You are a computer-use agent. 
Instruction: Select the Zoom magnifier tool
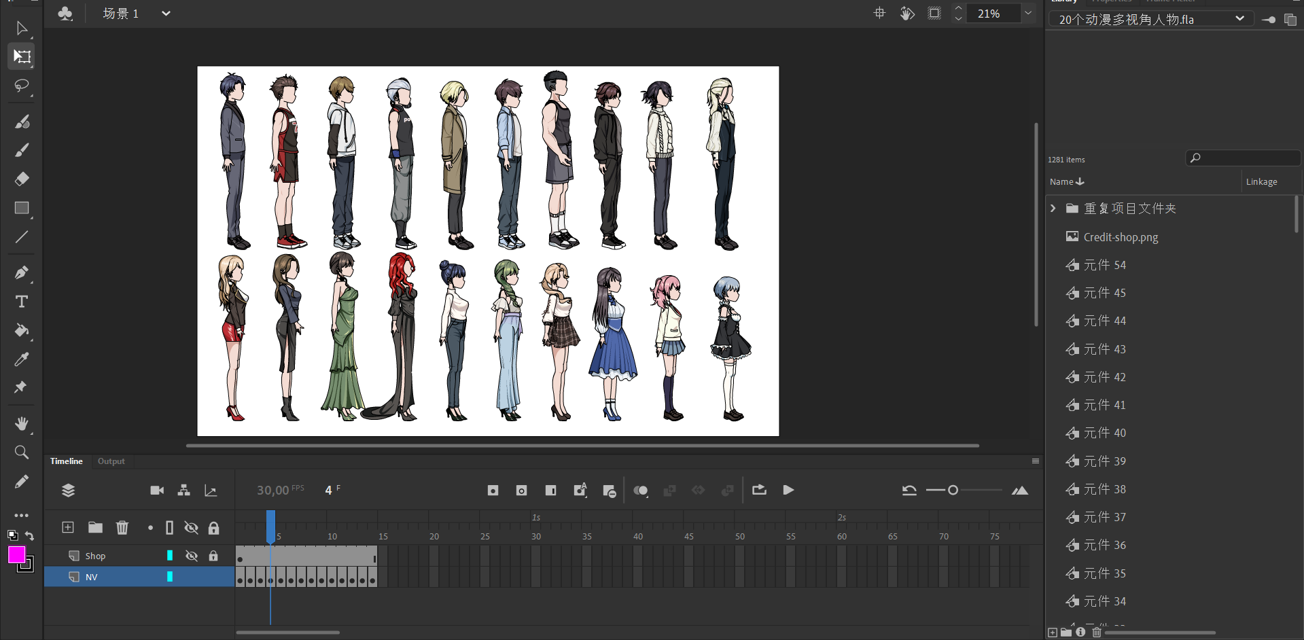point(22,452)
